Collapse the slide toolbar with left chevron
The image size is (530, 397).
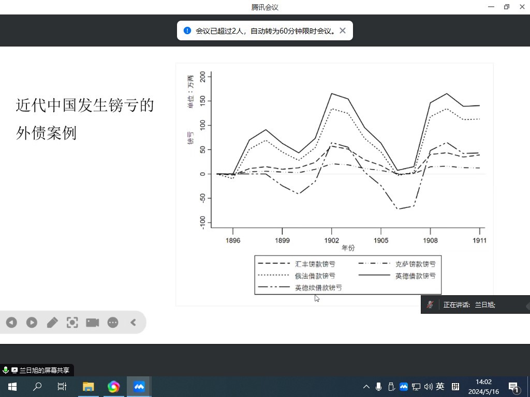click(x=133, y=323)
